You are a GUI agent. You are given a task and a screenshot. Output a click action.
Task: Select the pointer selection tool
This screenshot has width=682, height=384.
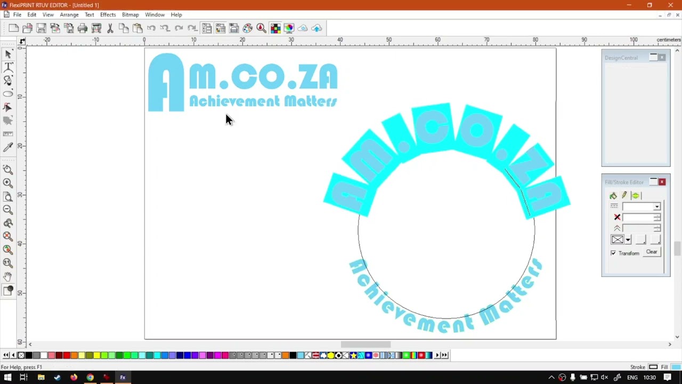pyautogui.click(x=8, y=54)
